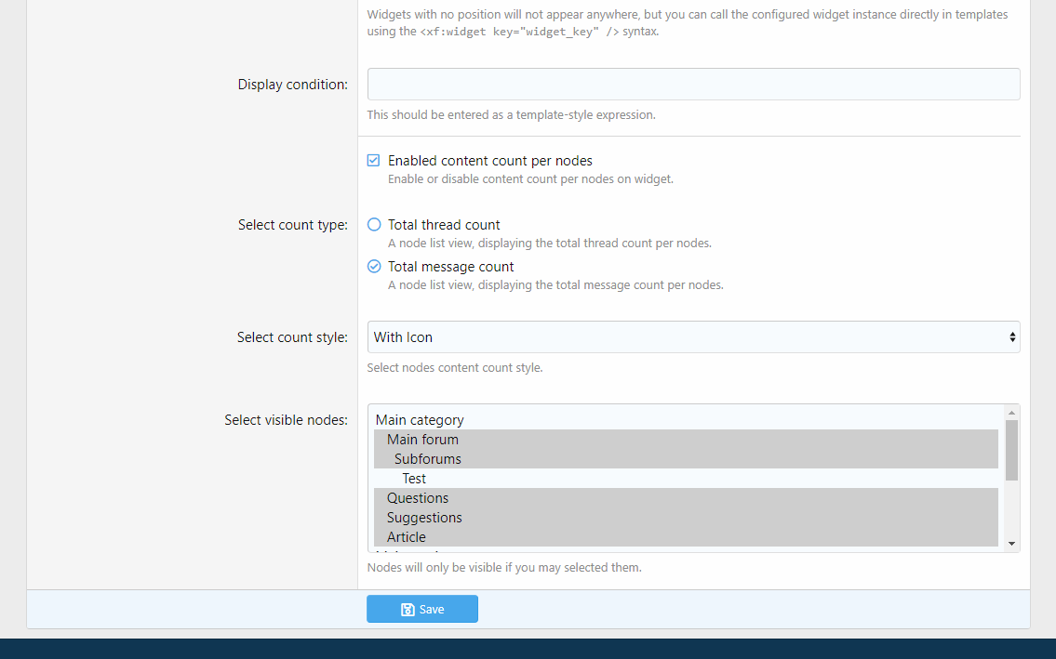
Task: Select the Questions node
Action: click(x=418, y=498)
